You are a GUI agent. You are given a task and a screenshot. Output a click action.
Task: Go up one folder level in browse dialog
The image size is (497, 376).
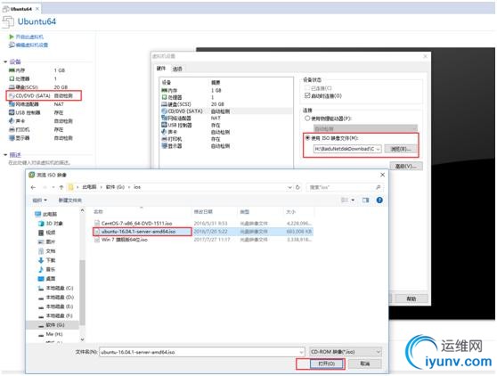pyautogui.click(x=61, y=187)
